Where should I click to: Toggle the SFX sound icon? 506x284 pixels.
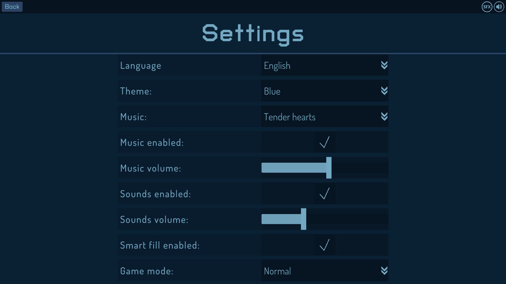tap(487, 7)
